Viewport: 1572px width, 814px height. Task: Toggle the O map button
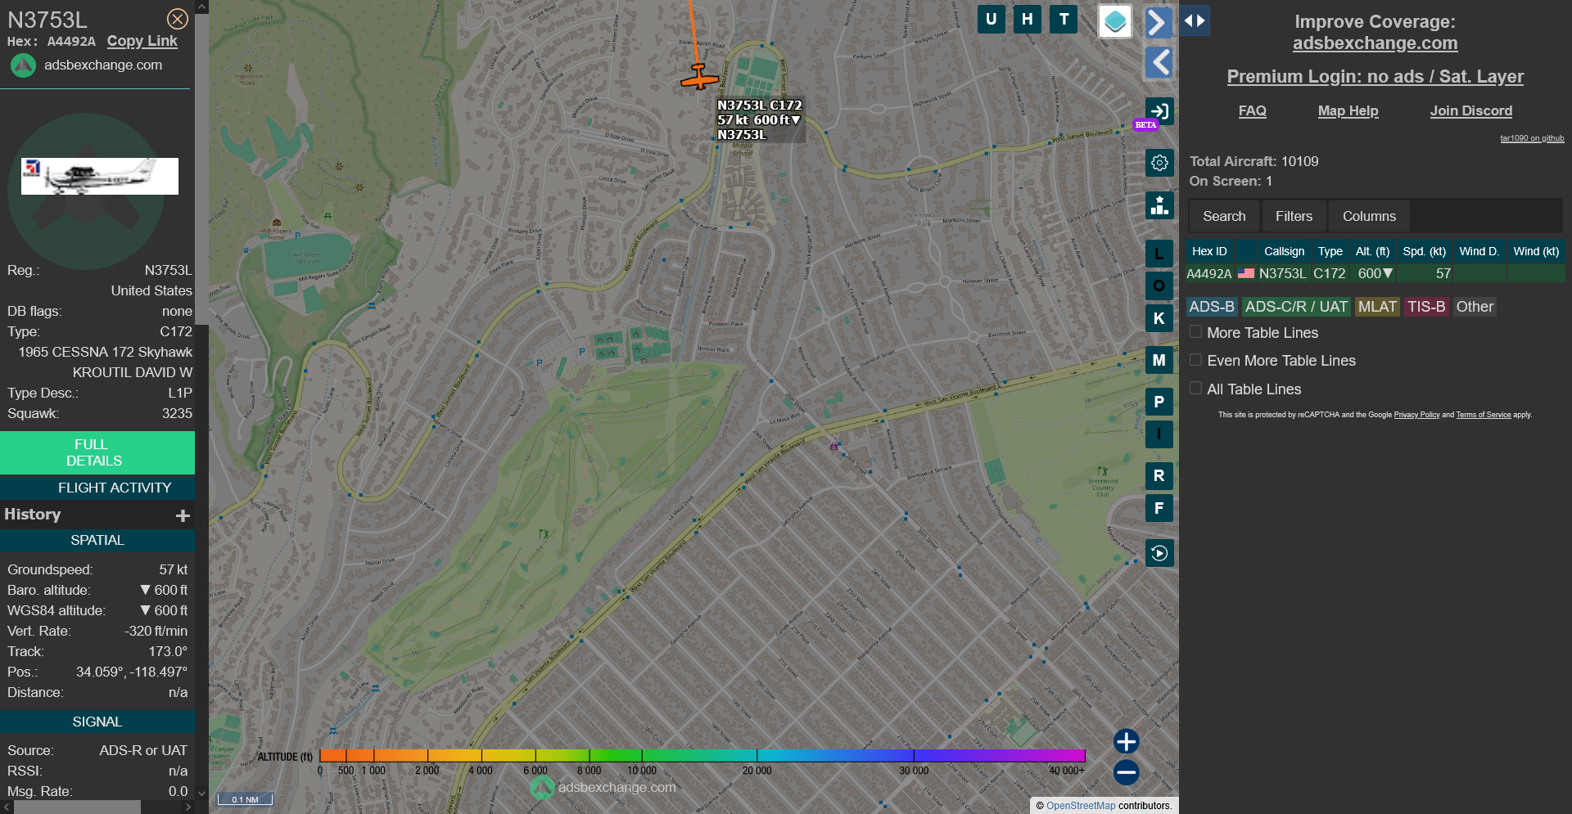tap(1159, 286)
